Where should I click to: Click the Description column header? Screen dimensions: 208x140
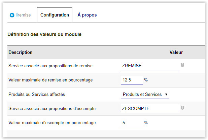21,53
